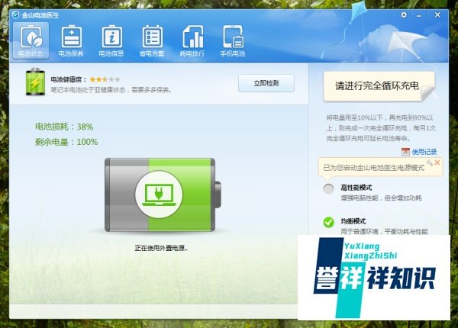This screenshot has width=458, height=328.
Task: Switch to the 手机电池 phone battery tab
Action: [x=233, y=40]
